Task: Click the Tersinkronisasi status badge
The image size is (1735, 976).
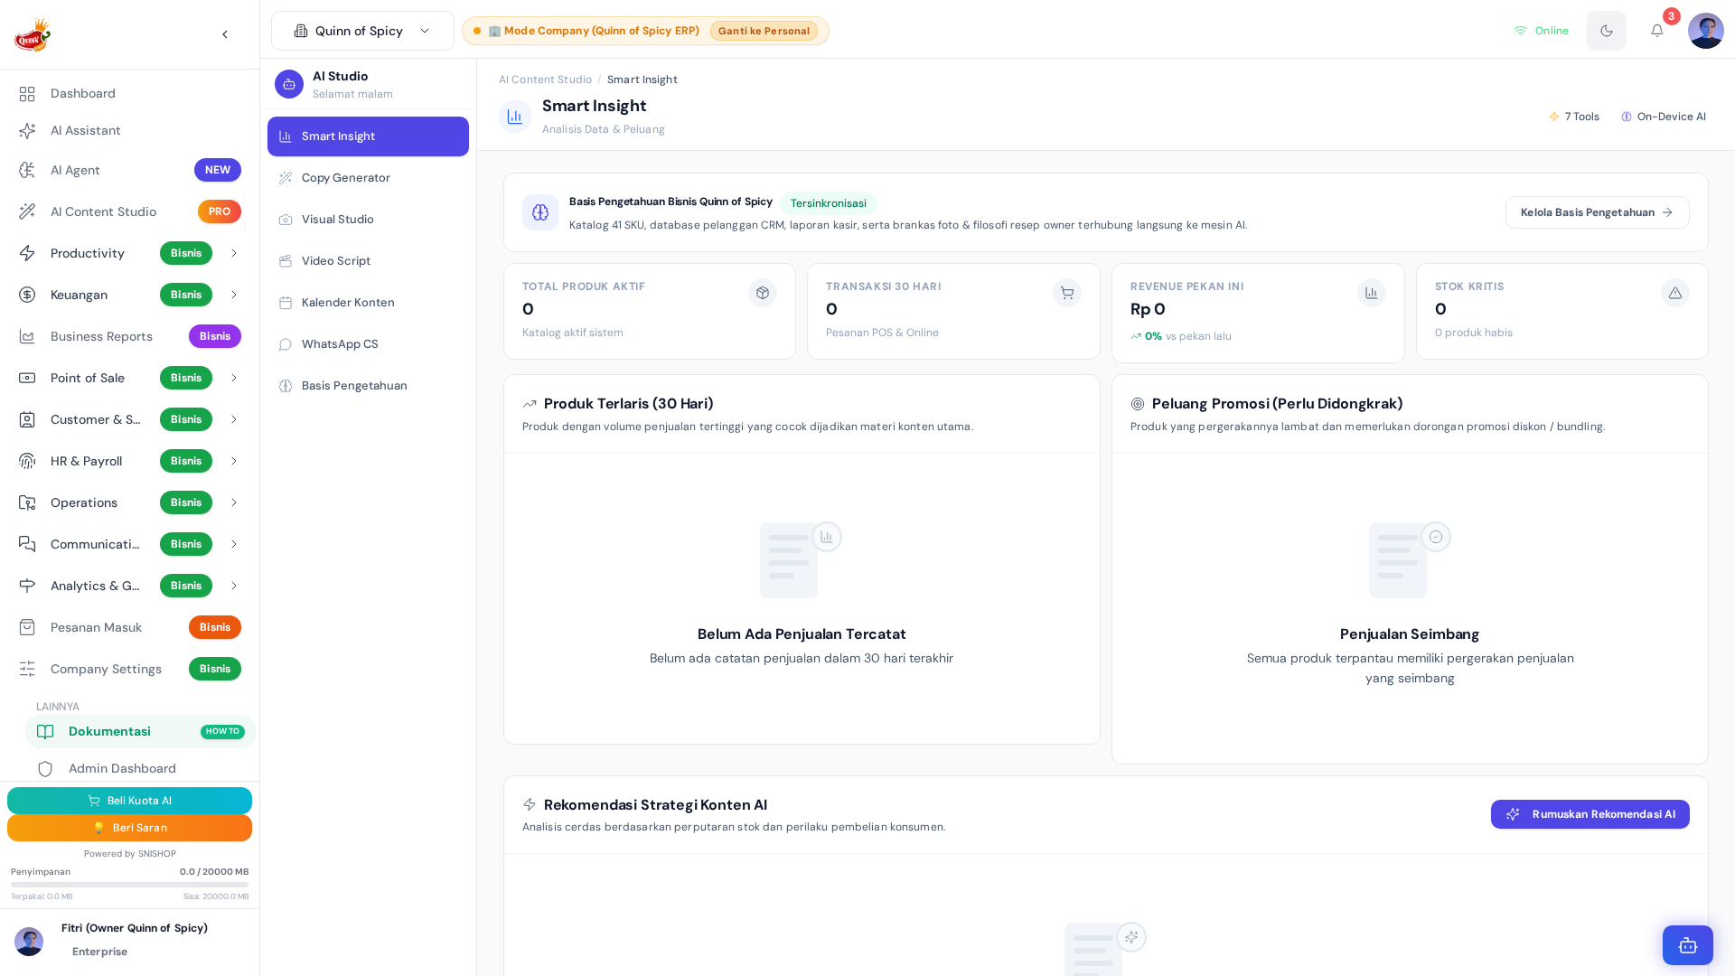Action: click(828, 203)
